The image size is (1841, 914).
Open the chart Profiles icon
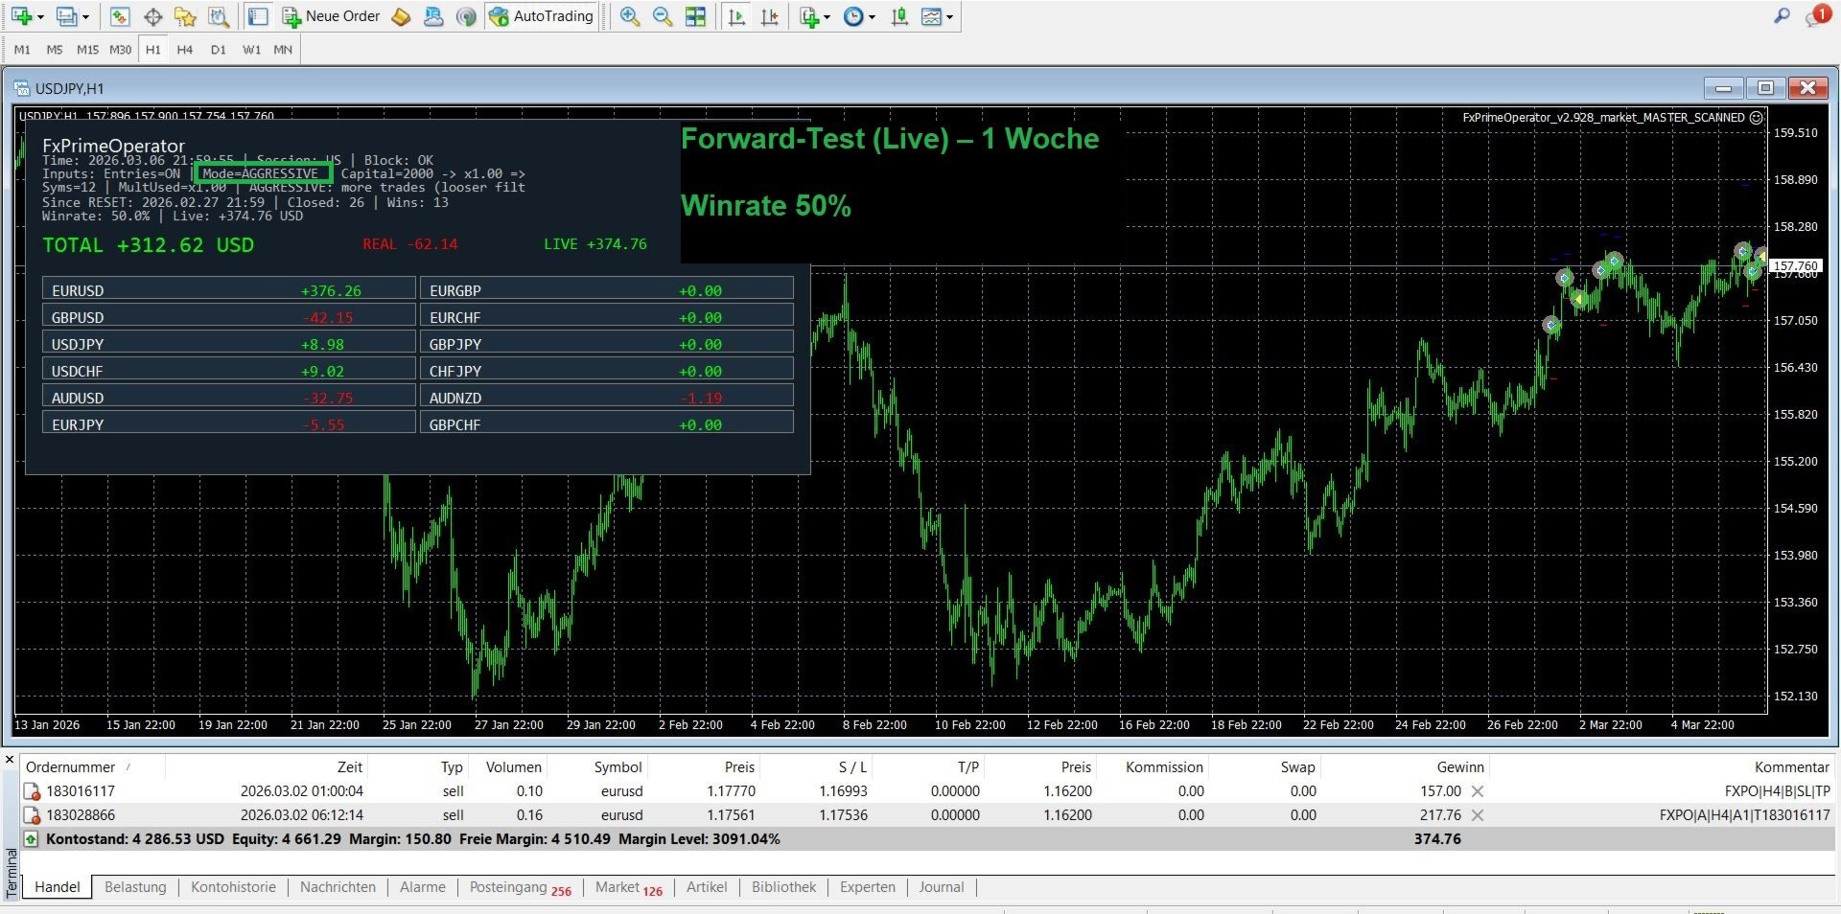(x=66, y=16)
